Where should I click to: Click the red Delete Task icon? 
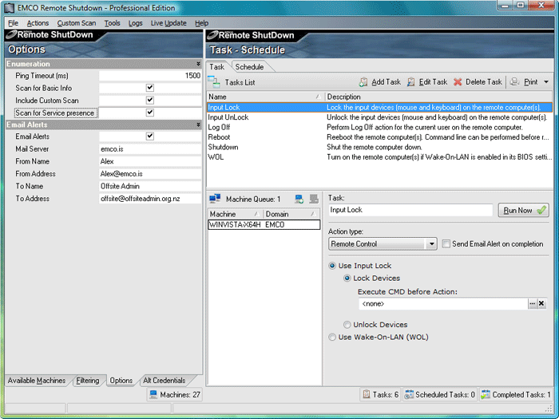point(458,82)
